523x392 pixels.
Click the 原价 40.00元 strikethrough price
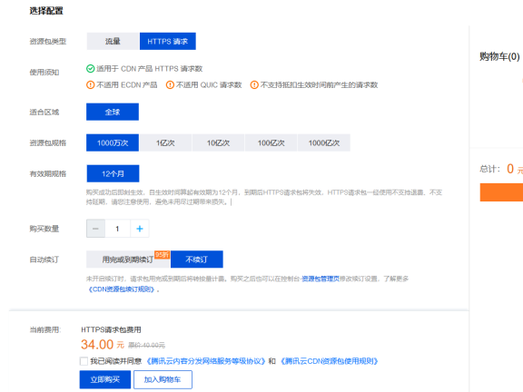point(147,346)
